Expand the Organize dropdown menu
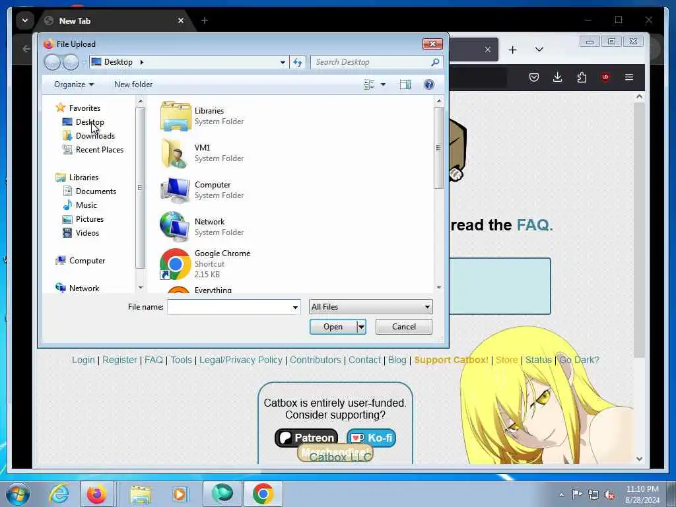Screen dimensions: 676x507 click(x=74, y=84)
